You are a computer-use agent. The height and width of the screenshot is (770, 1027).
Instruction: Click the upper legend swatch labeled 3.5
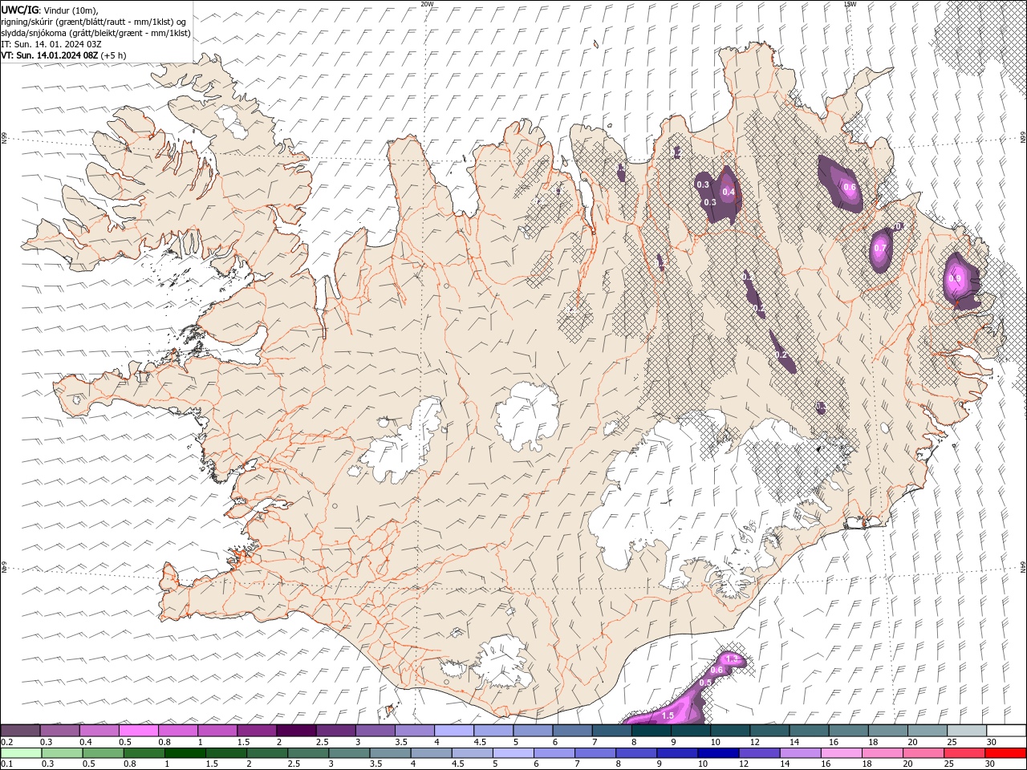click(414, 730)
